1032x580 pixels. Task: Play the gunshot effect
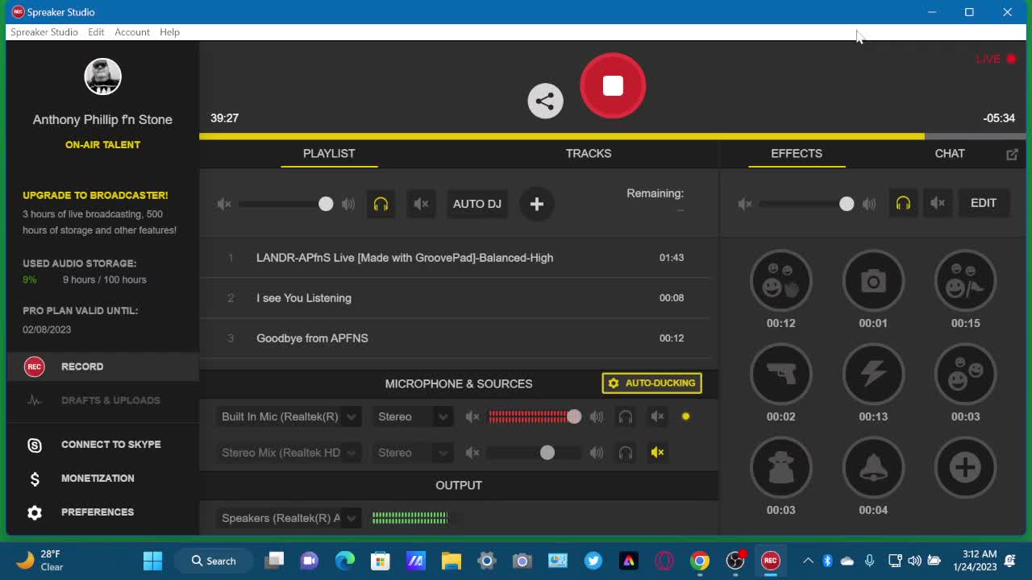click(x=780, y=374)
